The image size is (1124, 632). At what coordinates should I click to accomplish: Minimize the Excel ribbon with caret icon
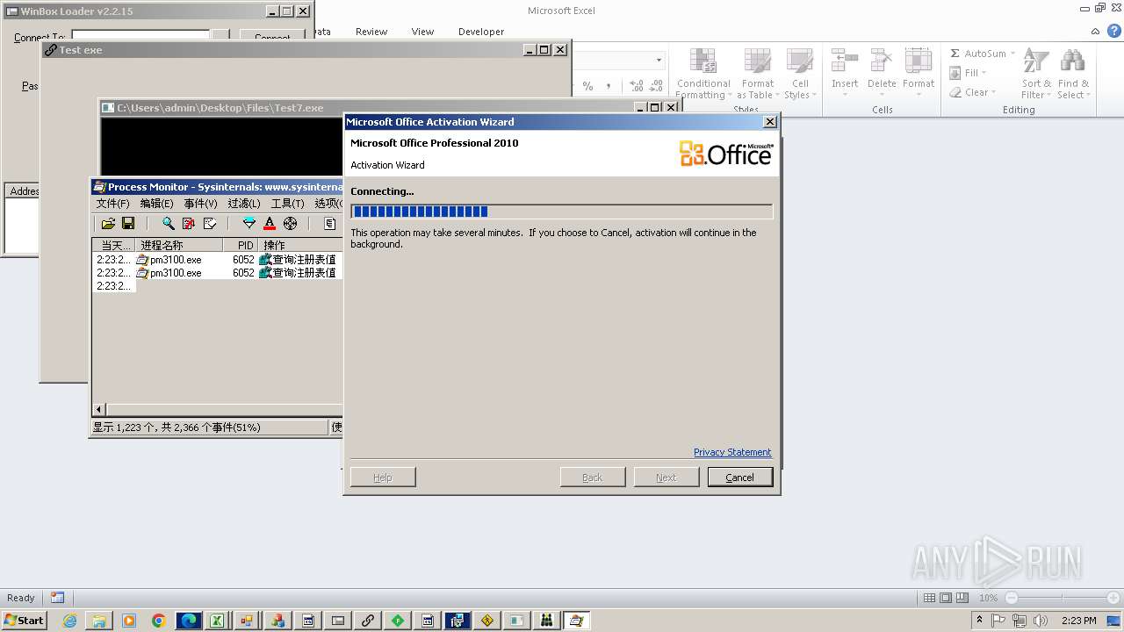(1095, 31)
